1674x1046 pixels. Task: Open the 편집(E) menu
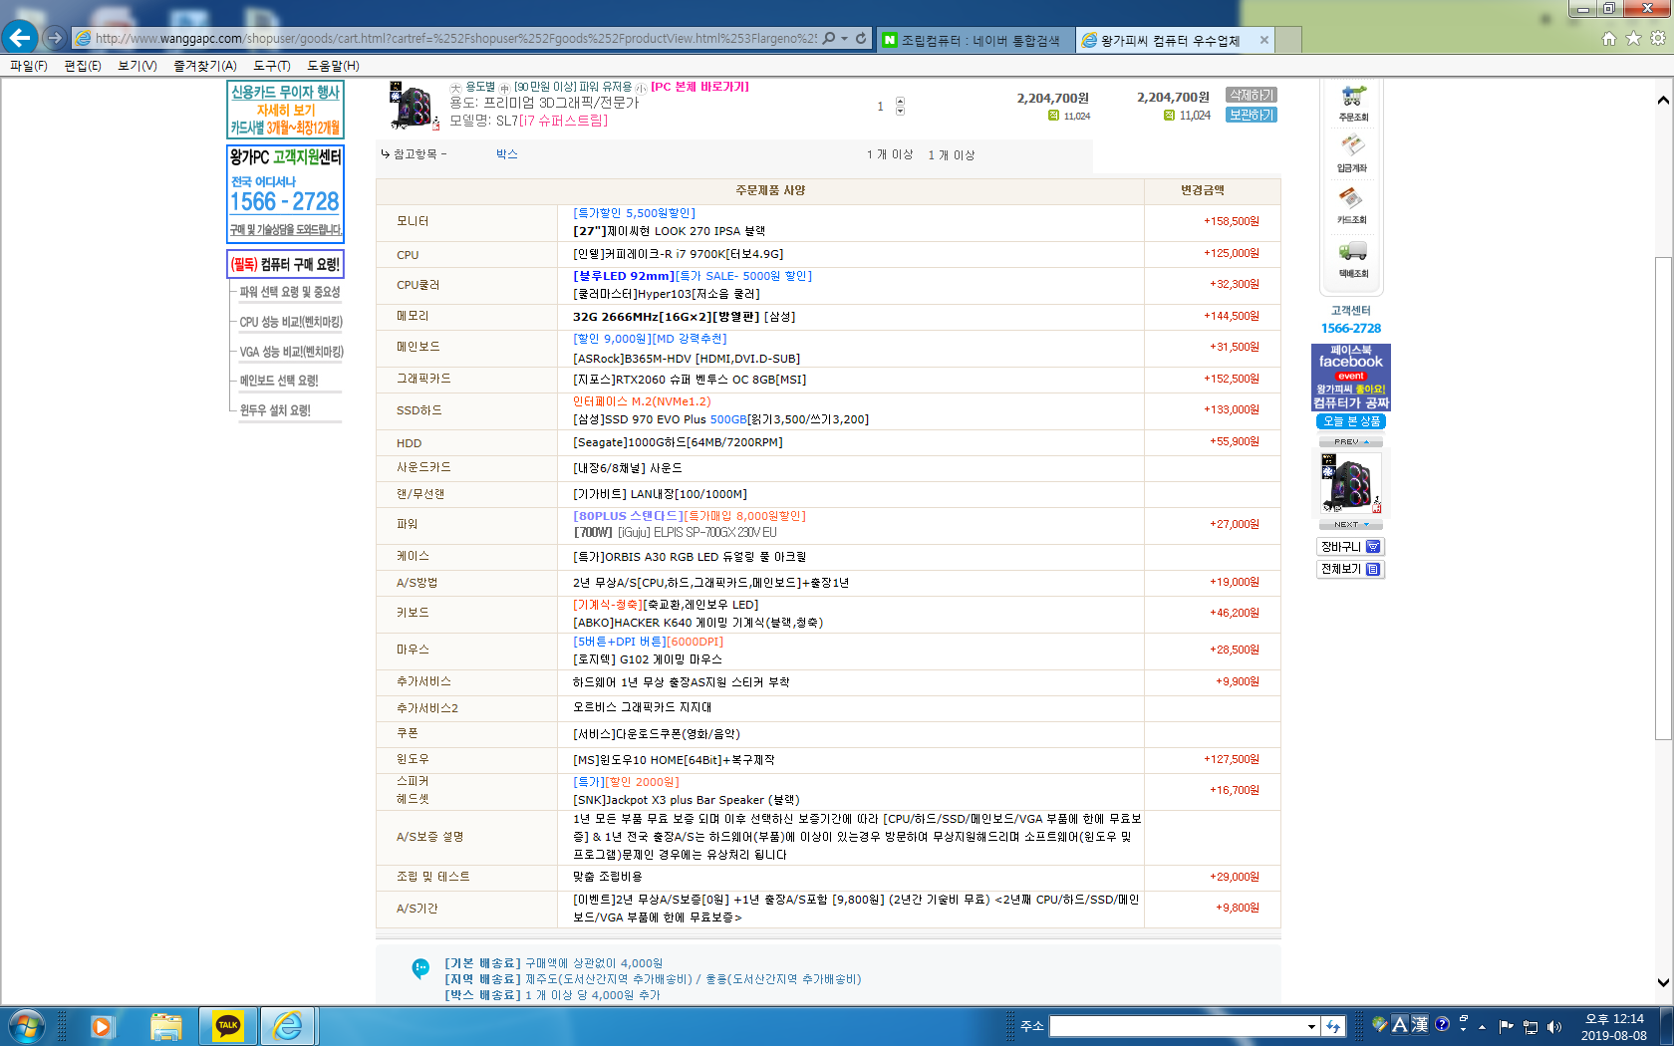[x=83, y=66]
